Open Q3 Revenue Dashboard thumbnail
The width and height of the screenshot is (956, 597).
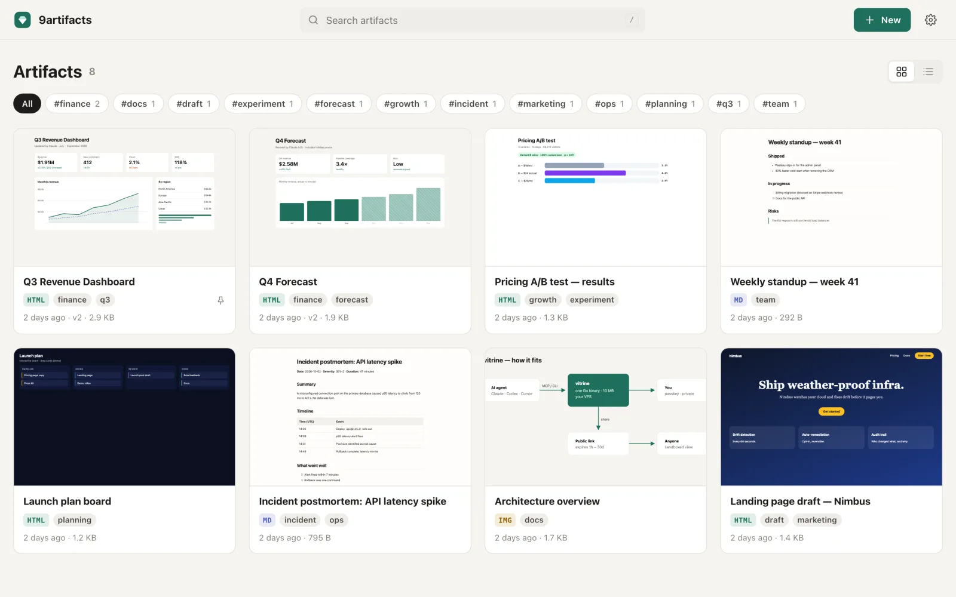pyautogui.click(x=124, y=198)
